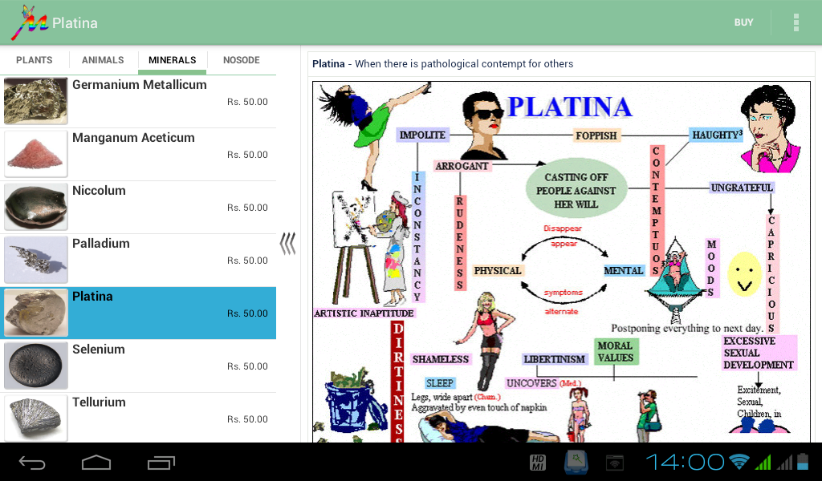Switch to the PLANTS tab
Screen dimensions: 822x481
coord(34,60)
